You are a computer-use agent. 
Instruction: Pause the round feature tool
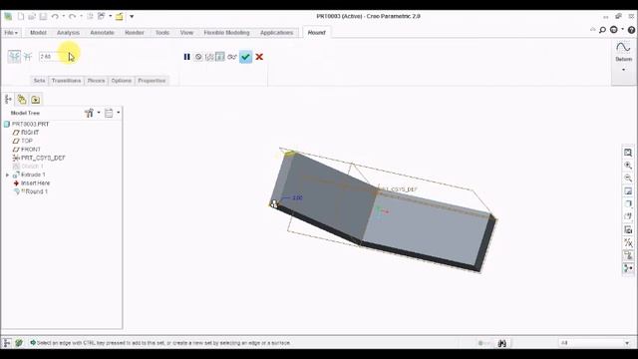click(x=186, y=57)
